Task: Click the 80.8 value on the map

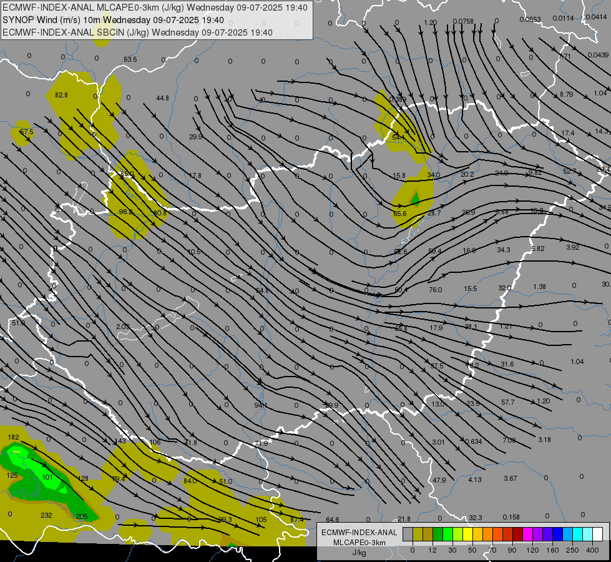Action: (x=160, y=213)
